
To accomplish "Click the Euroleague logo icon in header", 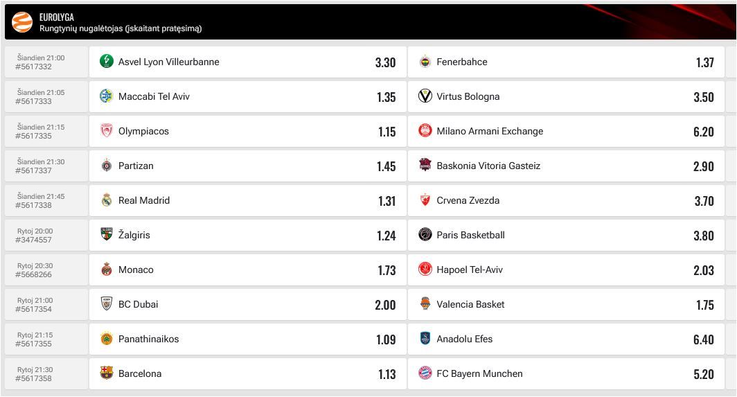I will tap(22, 22).
